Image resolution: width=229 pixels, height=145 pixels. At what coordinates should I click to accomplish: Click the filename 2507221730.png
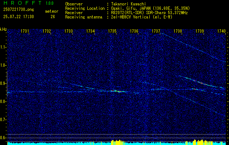(x=19, y=10)
